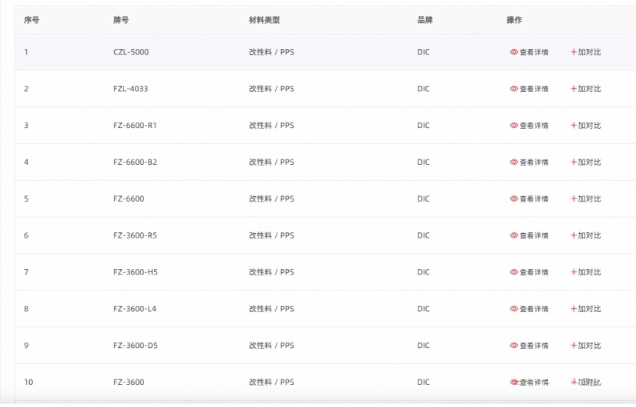Click the 材料类型 column header
Image resolution: width=636 pixels, height=407 pixels.
point(264,20)
